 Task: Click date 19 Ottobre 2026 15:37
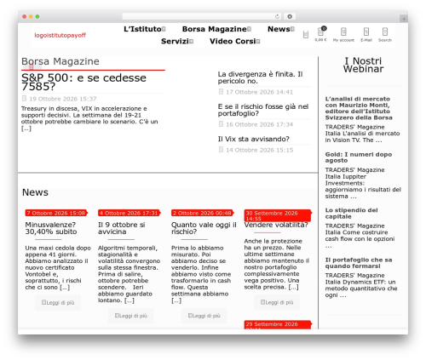pos(63,99)
